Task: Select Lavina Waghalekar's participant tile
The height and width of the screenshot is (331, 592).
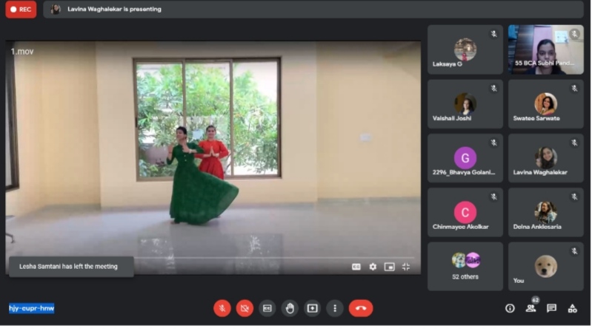Action: pos(545,158)
